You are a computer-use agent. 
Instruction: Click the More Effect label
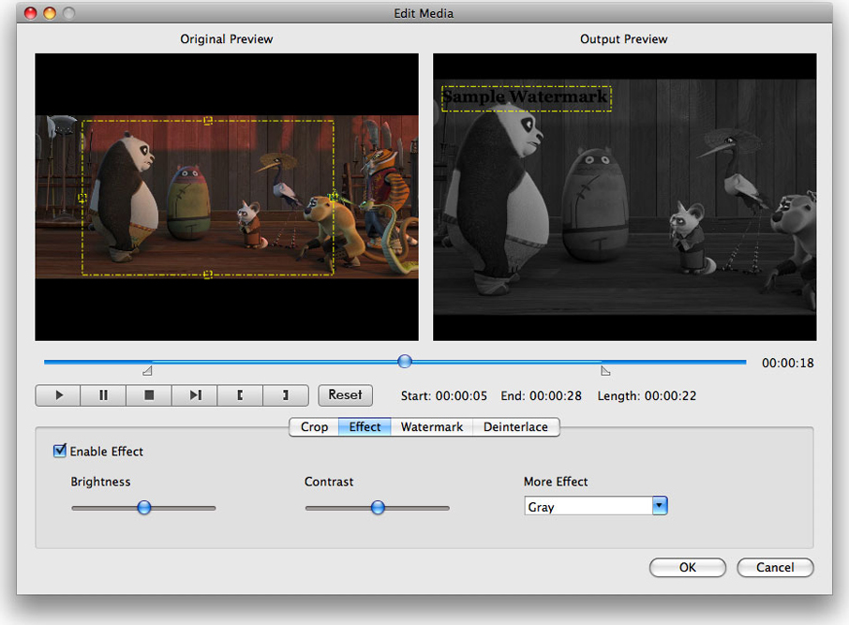click(556, 482)
